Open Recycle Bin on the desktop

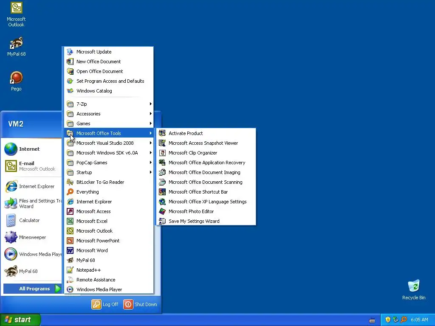pyautogui.click(x=414, y=289)
